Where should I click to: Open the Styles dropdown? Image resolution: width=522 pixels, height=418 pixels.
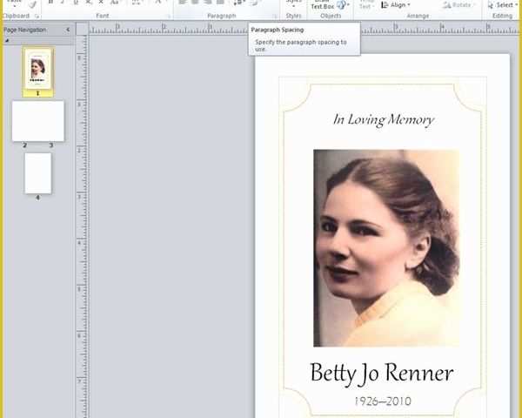point(293,4)
